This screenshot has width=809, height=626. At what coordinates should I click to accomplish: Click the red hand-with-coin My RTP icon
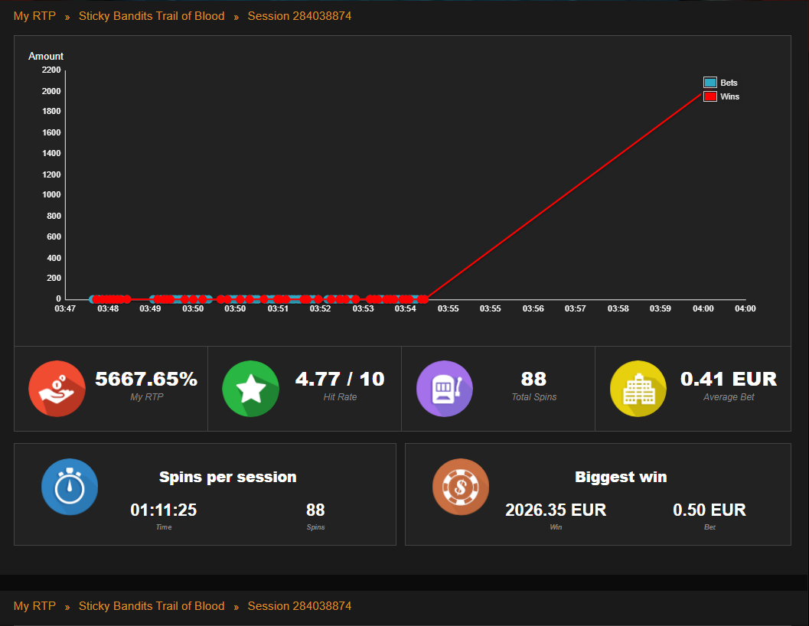pyautogui.click(x=57, y=389)
